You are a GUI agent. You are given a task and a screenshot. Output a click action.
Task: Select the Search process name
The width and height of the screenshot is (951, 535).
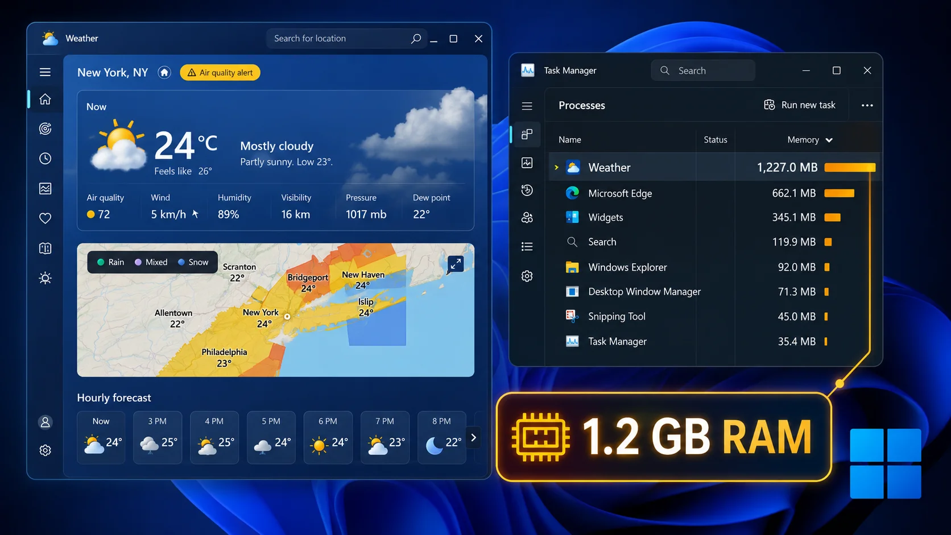click(x=602, y=242)
